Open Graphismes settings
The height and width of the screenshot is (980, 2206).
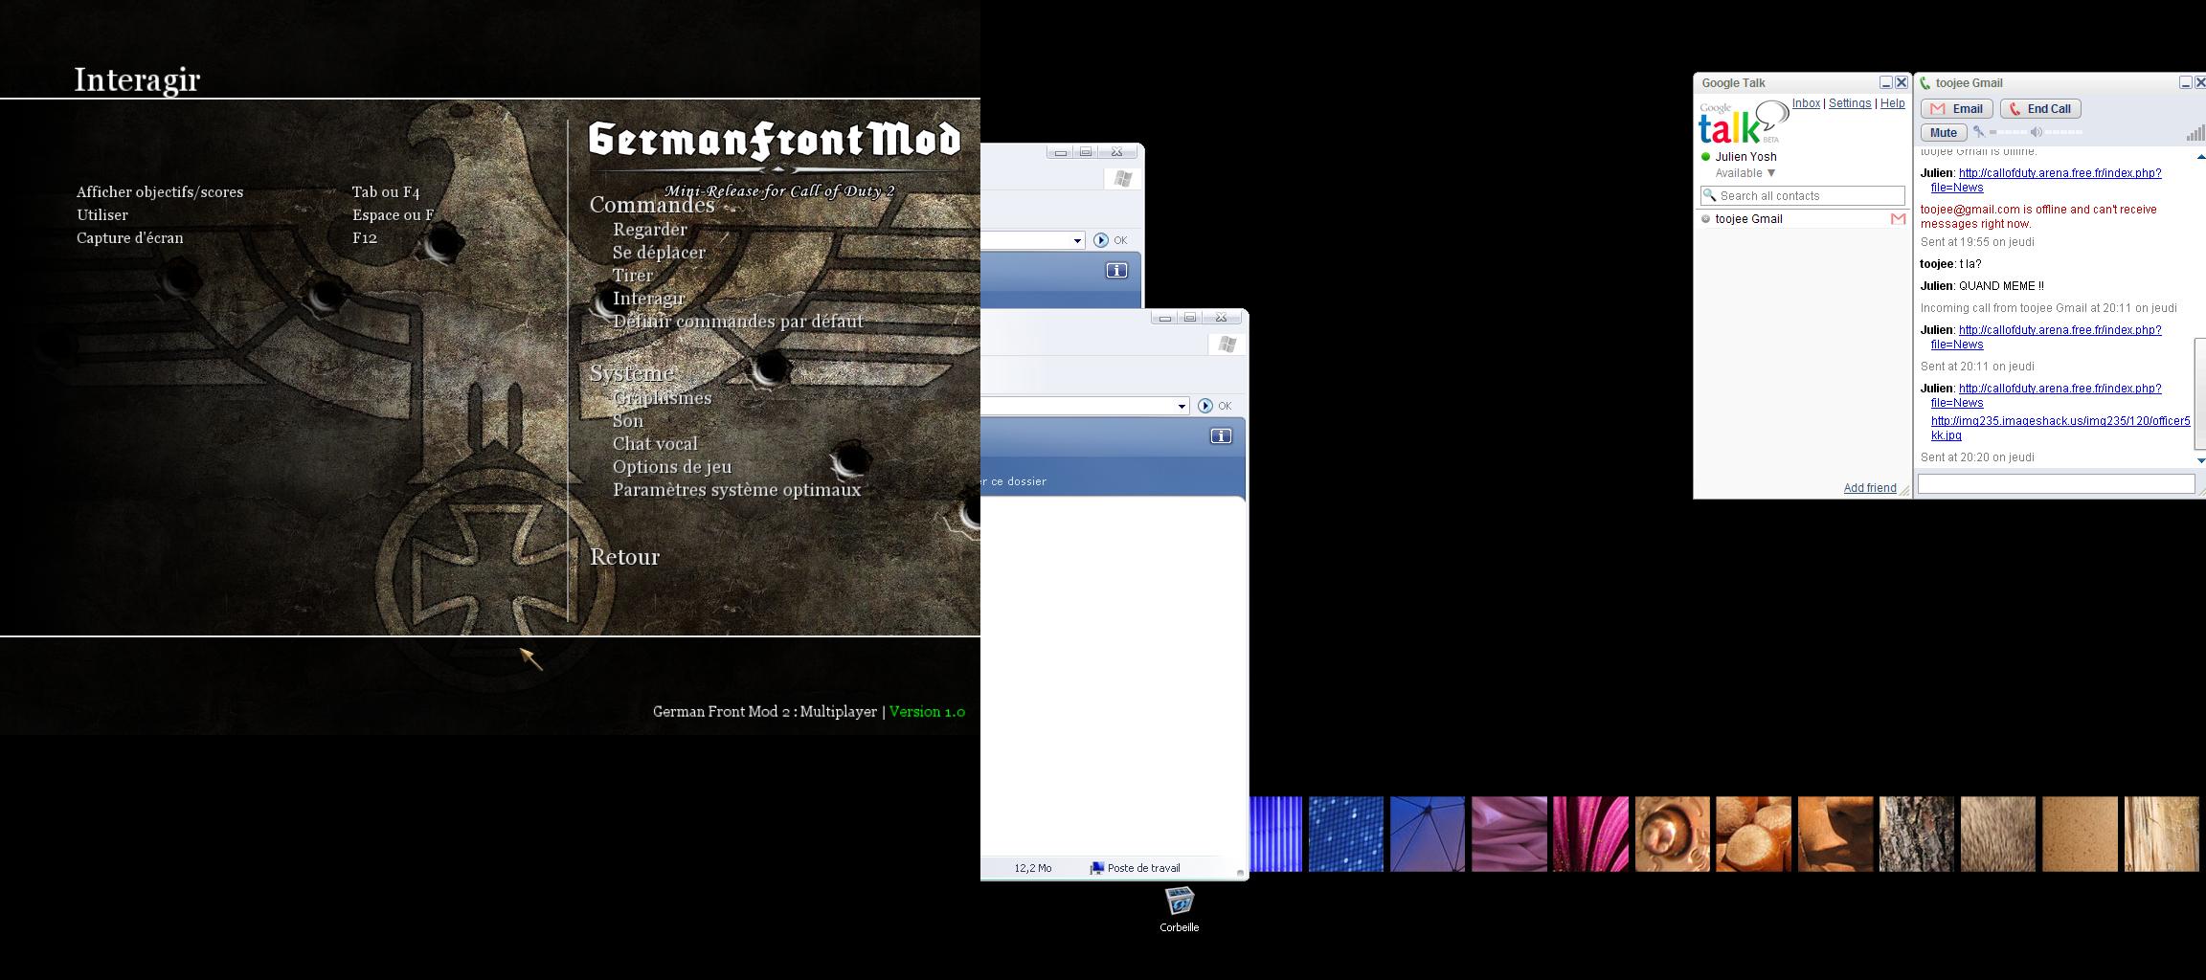[x=662, y=398]
